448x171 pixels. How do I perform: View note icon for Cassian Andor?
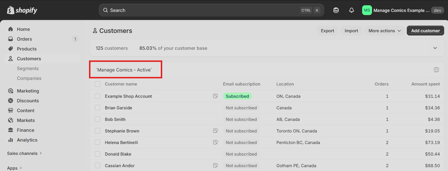(215, 165)
